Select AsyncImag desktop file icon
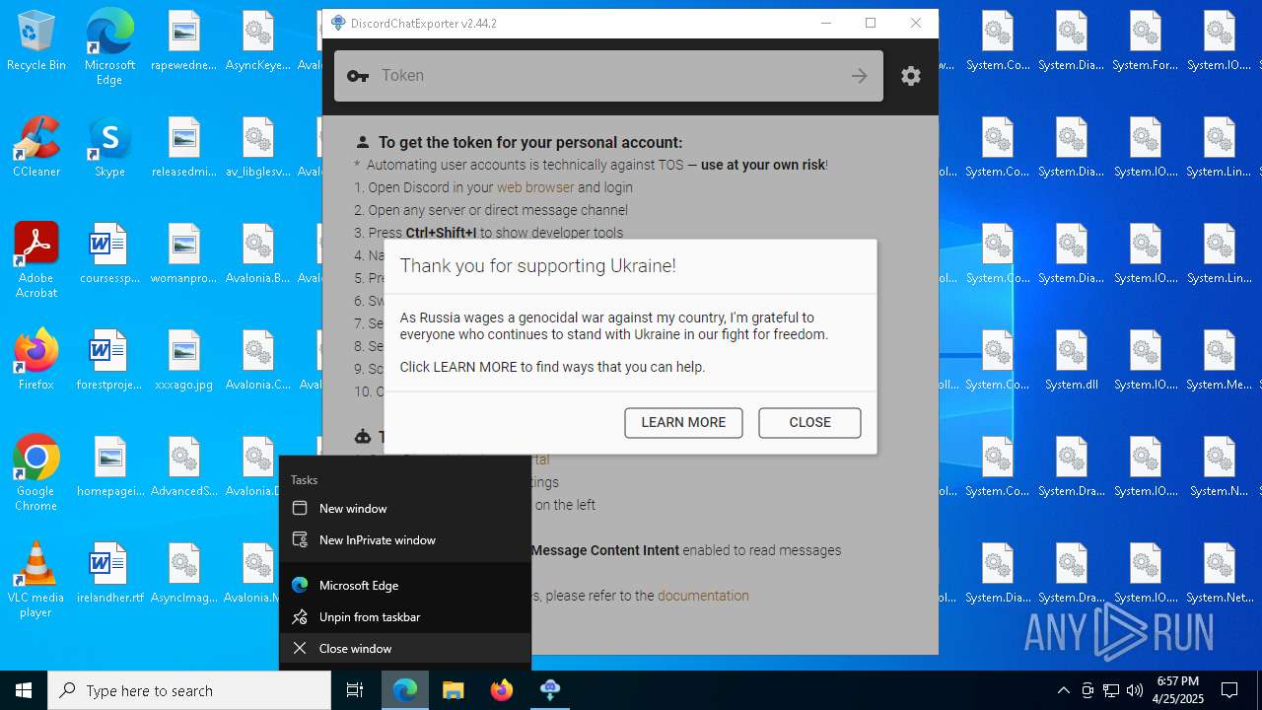Image resolution: width=1262 pixels, height=710 pixels. (184, 573)
